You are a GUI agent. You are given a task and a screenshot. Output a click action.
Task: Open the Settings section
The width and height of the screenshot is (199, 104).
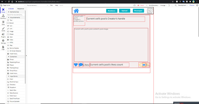(x=3, y=41)
